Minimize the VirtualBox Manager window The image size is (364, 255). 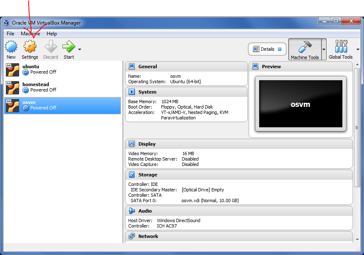point(324,21)
